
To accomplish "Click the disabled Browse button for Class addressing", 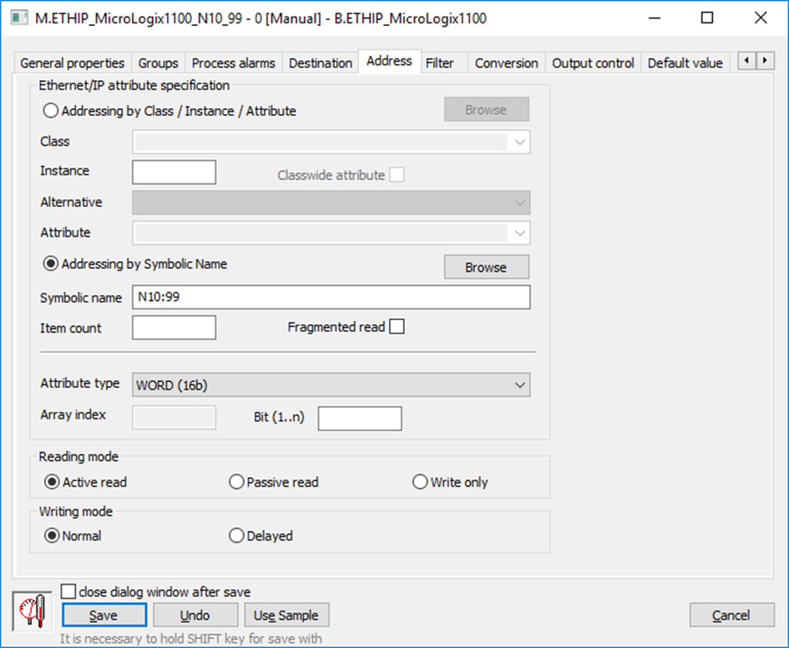I will [487, 109].
